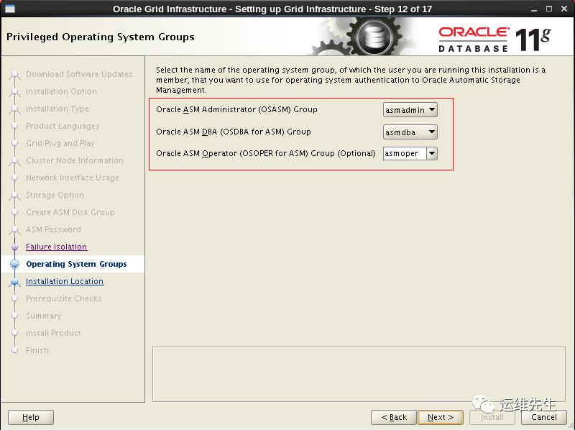Image resolution: width=575 pixels, height=430 pixels.
Task: Click the Oracle ASM Administrator (OSASM) Group label
Action: pyautogui.click(x=236, y=109)
